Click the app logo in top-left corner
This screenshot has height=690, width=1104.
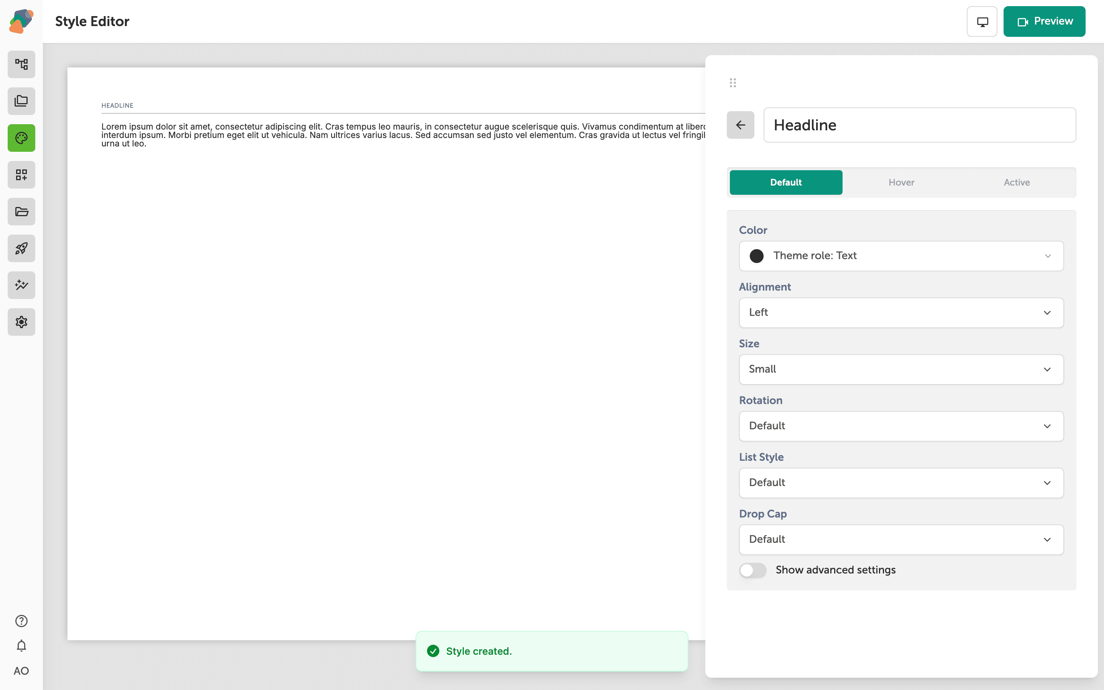coord(21,21)
